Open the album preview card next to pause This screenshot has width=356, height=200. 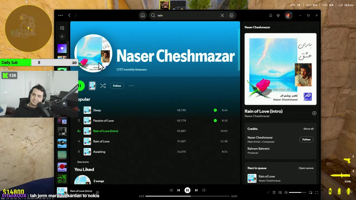coord(92,86)
